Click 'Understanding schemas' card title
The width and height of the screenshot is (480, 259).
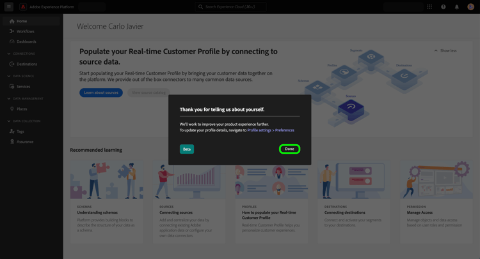97,212
